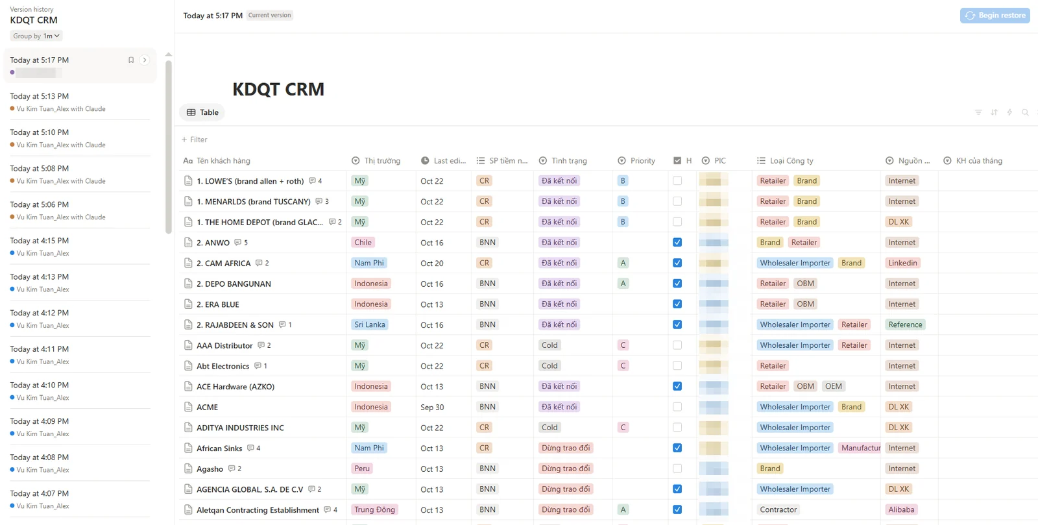Click the Trung Đông tag in Aletqan row
The height and width of the screenshot is (525, 1038).
click(x=374, y=510)
